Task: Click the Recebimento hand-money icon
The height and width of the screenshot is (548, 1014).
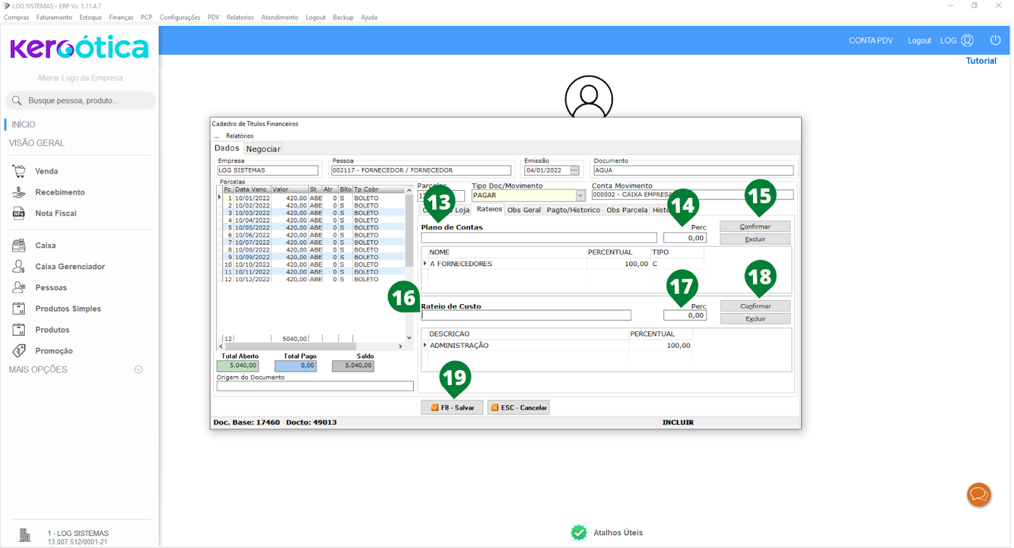Action: [x=19, y=192]
